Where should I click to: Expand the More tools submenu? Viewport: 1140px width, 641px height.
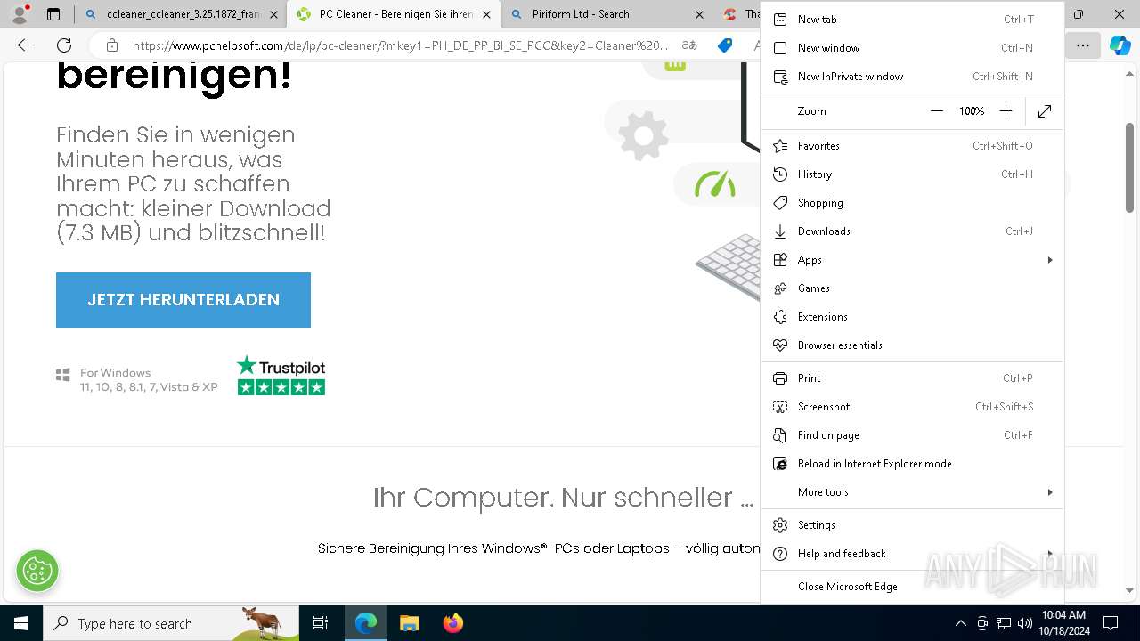[x=912, y=492]
